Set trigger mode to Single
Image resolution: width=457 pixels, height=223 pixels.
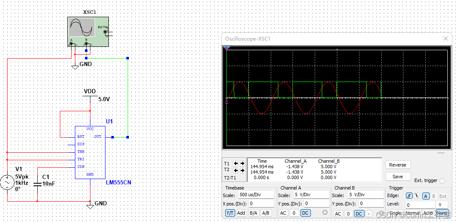tap(395, 213)
